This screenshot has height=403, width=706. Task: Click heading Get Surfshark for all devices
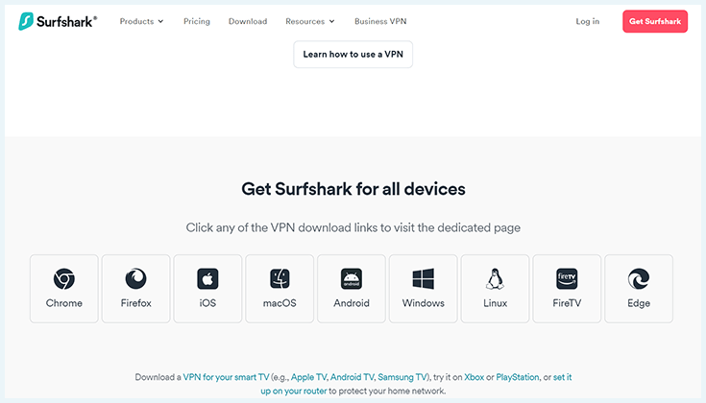pyautogui.click(x=353, y=189)
